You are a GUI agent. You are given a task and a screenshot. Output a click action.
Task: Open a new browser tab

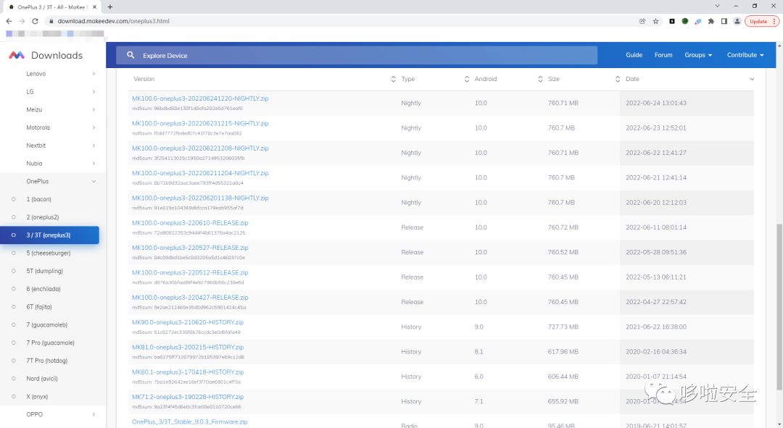[110, 7]
